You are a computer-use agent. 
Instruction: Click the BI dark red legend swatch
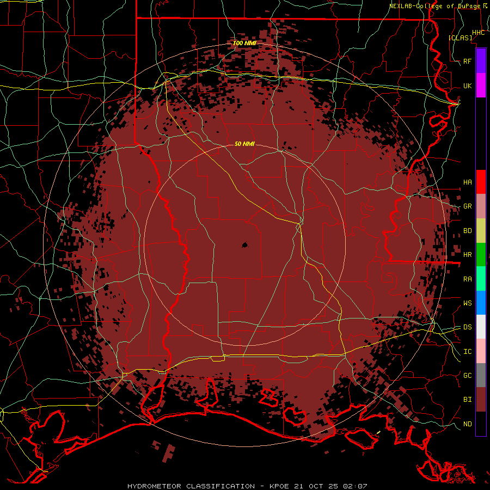pos(481,400)
